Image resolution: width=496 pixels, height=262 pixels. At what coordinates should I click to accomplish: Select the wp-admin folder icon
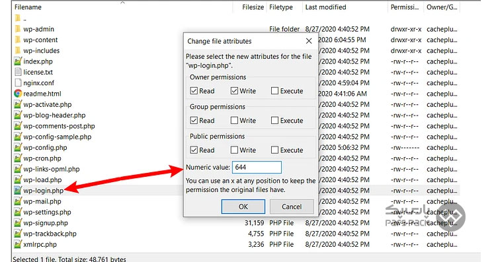(x=18, y=29)
